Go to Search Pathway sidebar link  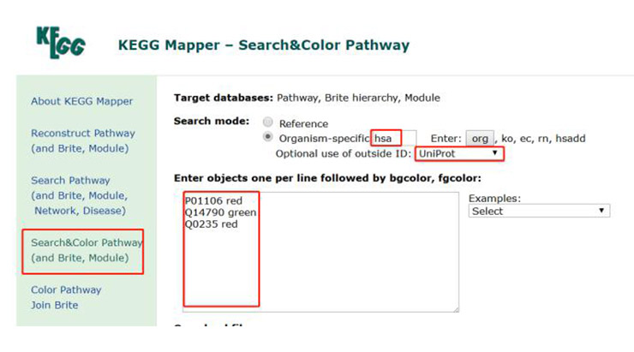pos(79,195)
